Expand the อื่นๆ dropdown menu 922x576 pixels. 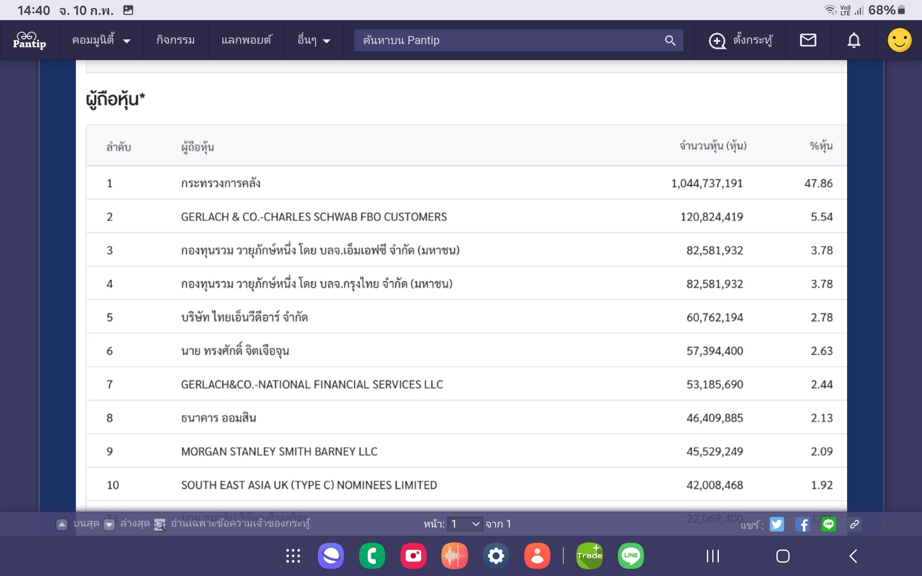pos(314,40)
